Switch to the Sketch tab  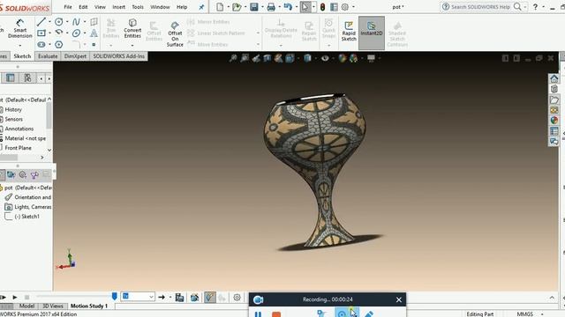pos(22,56)
